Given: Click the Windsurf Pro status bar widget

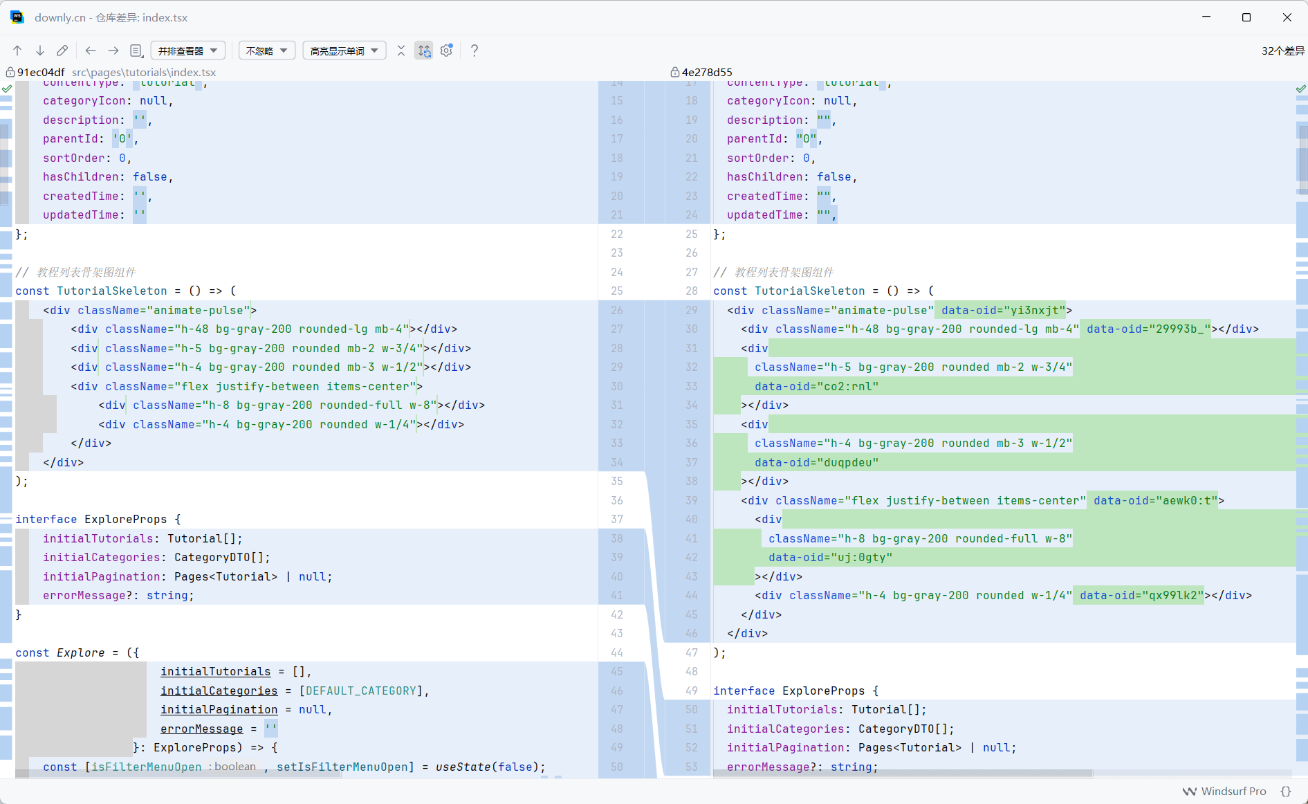Looking at the screenshot, I should (1224, 791).
